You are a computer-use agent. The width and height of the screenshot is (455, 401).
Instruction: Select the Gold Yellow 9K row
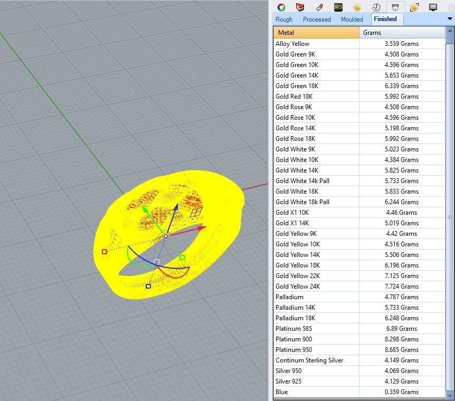[x=359, y=234]
